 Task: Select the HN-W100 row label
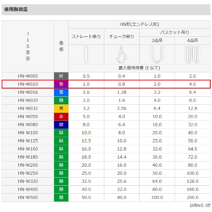click(28, 133)
